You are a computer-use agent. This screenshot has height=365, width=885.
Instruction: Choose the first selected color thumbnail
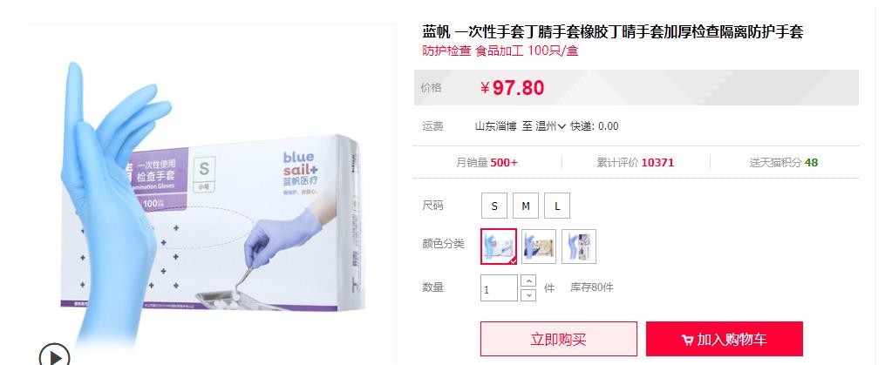click(x=499, y=247)
